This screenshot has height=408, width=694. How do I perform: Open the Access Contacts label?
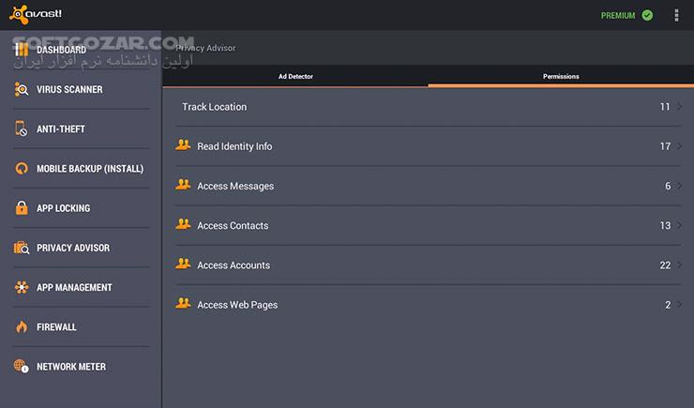[x=233, y=226]
